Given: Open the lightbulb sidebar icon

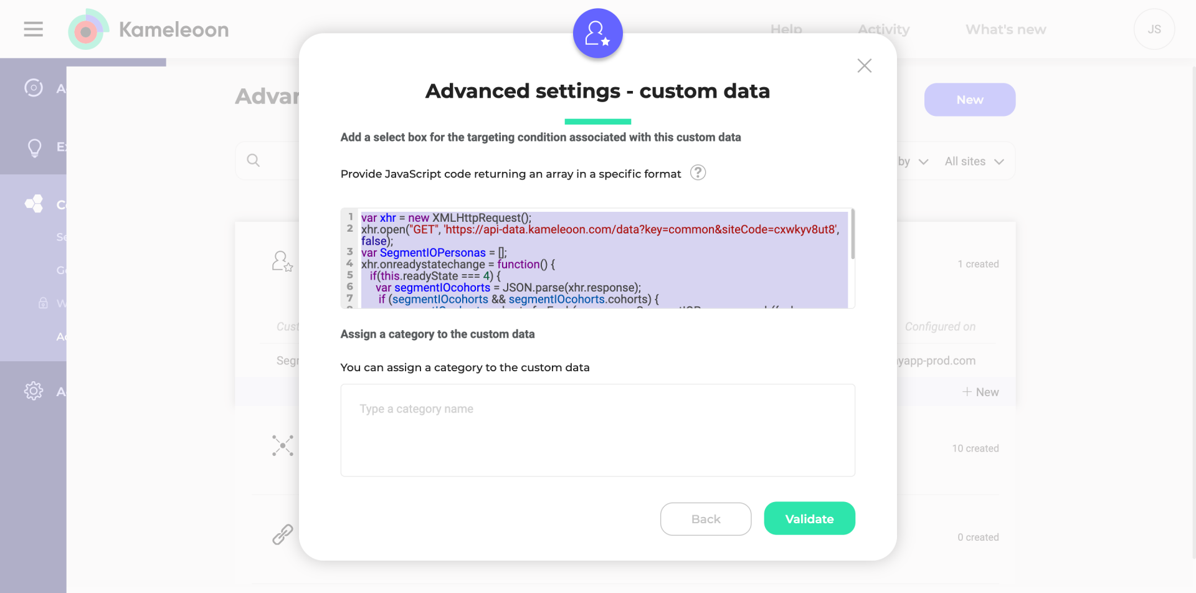Looking at the screenshot, I should [x=34, y=148].
